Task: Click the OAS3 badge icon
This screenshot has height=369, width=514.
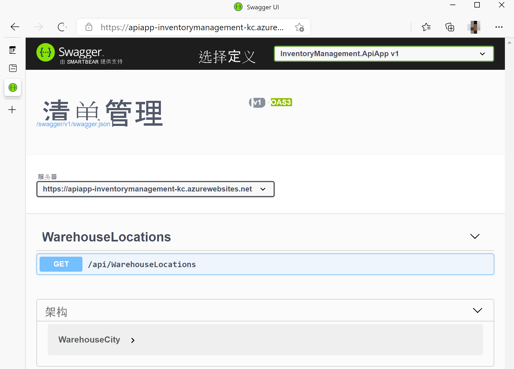Action: click(281, 102)
